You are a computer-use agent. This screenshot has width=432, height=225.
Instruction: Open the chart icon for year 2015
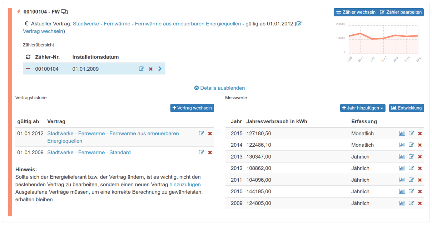pos(402,134)
